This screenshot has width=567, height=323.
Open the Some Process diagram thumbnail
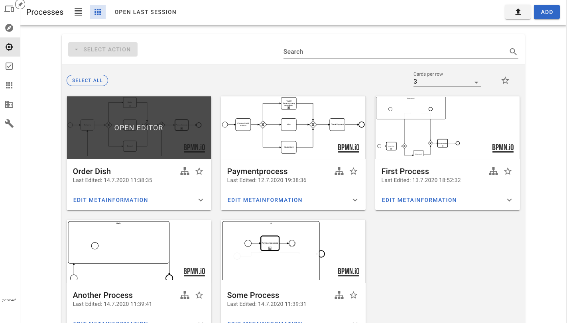coord(293,252)
